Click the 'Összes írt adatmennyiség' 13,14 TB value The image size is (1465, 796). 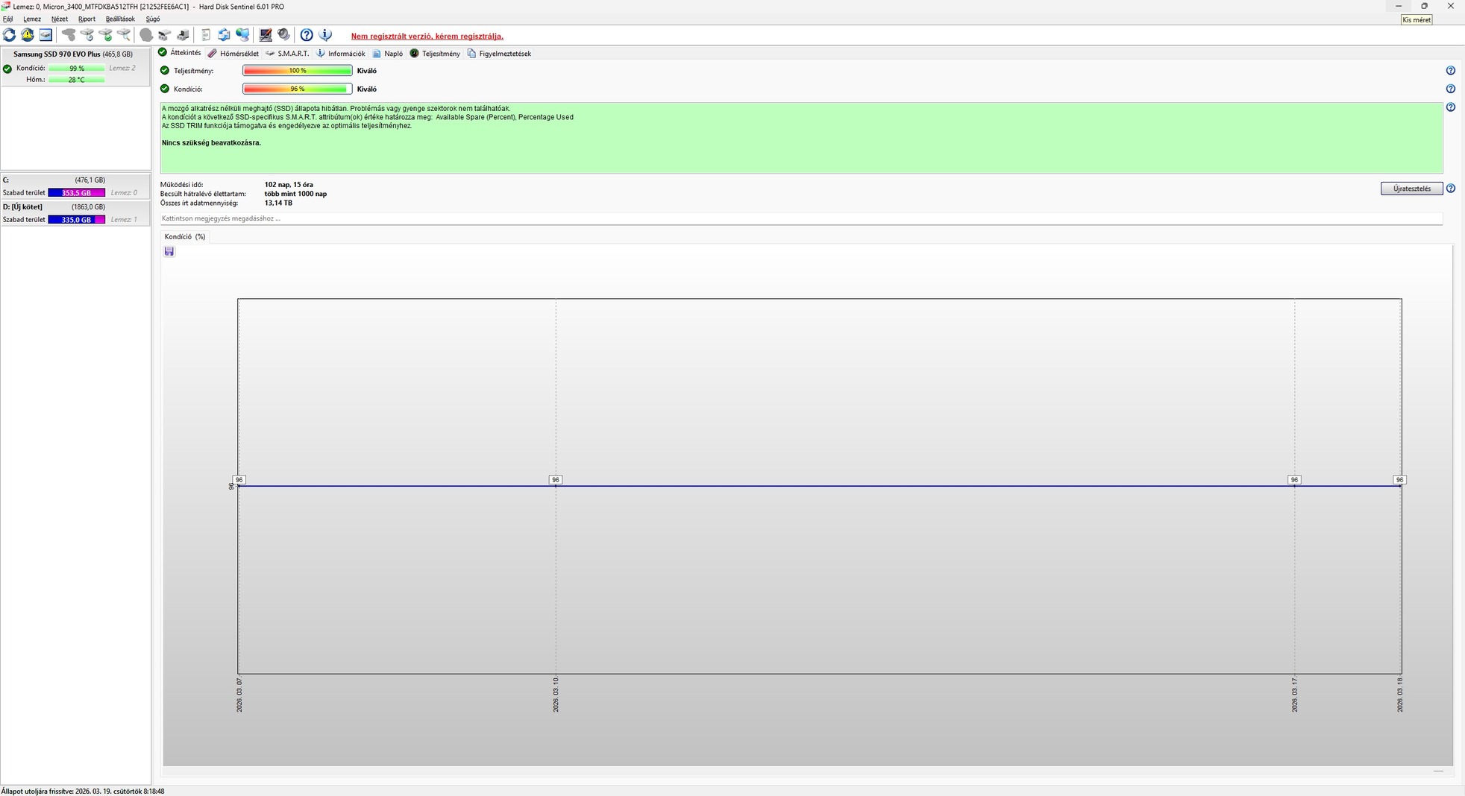(278, 203)
